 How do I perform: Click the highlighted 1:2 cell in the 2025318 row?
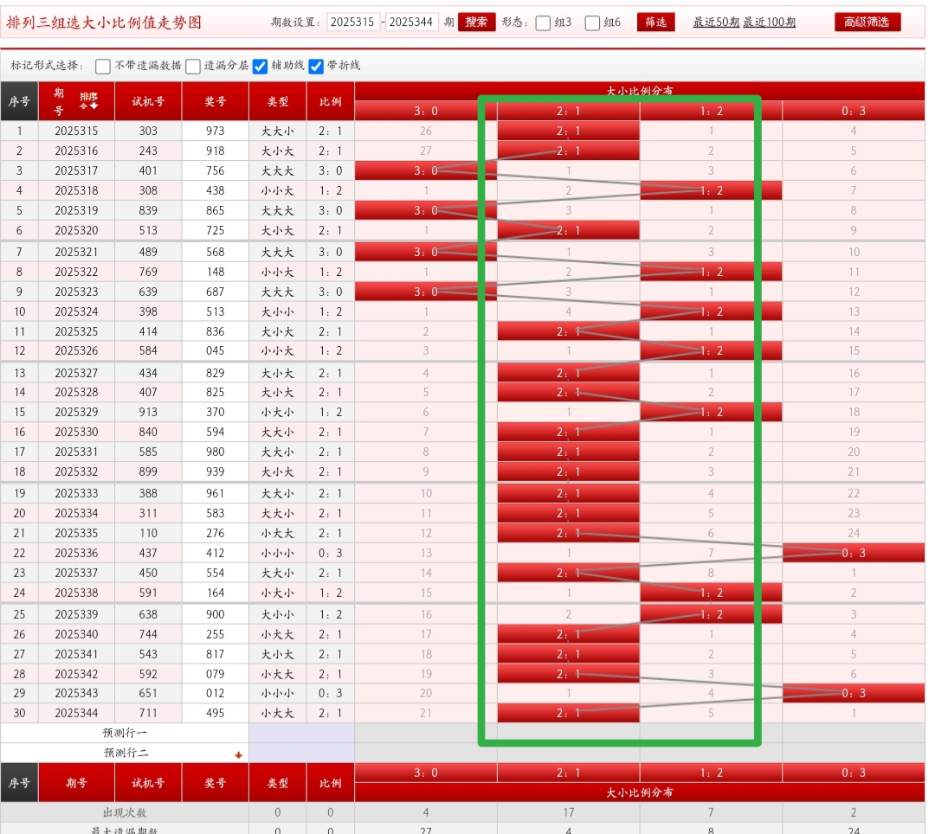711,190
